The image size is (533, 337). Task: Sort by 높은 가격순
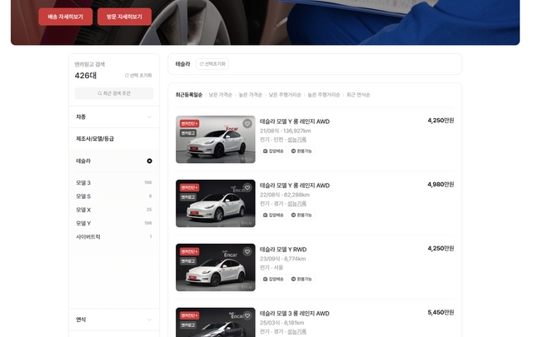250,95
